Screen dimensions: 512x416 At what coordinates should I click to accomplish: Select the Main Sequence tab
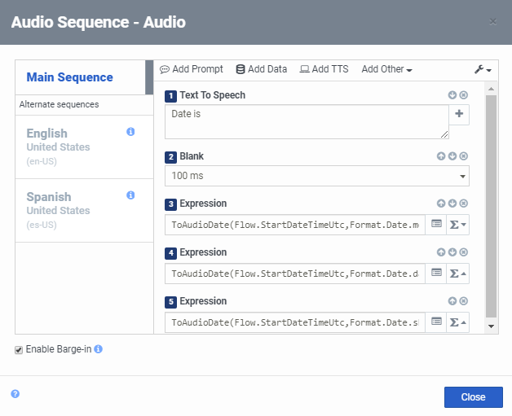click(x=69, y=77)
